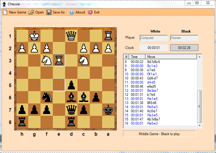Select the white rook on e3
The height and width of the screenshot is (153, 216).
(59, 60)
